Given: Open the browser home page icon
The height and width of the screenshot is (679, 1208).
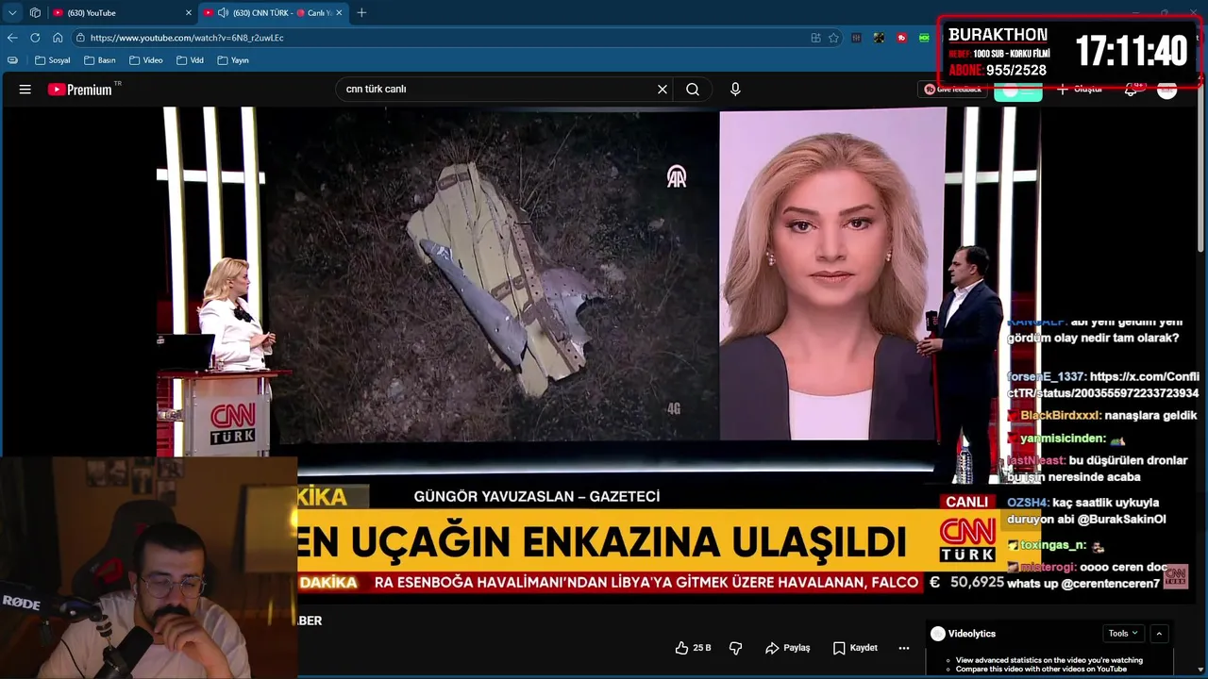Looking at the screenshot, I should (x=58, y=38).
